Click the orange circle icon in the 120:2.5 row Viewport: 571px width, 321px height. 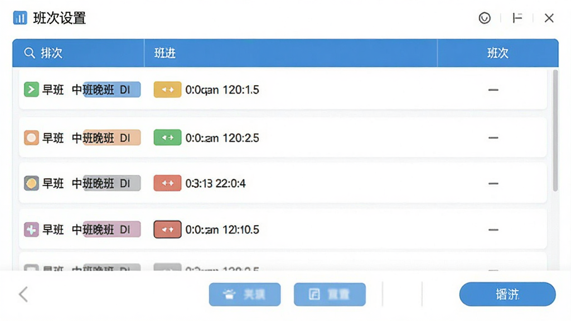click(31, 138)
